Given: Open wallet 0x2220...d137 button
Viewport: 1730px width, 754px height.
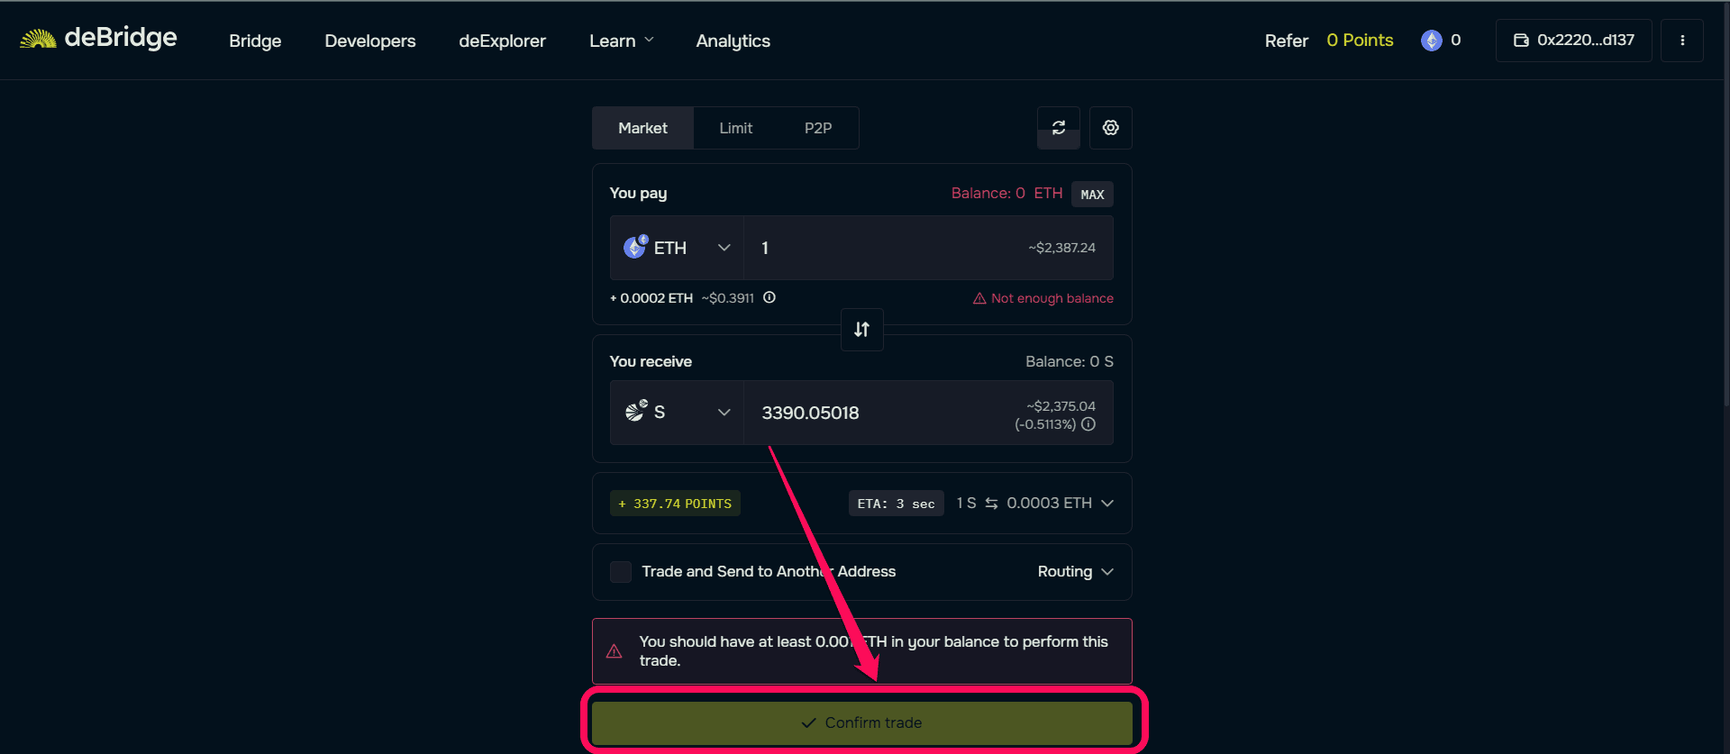Looking at the screenshot, I should tap(1573, 41).
